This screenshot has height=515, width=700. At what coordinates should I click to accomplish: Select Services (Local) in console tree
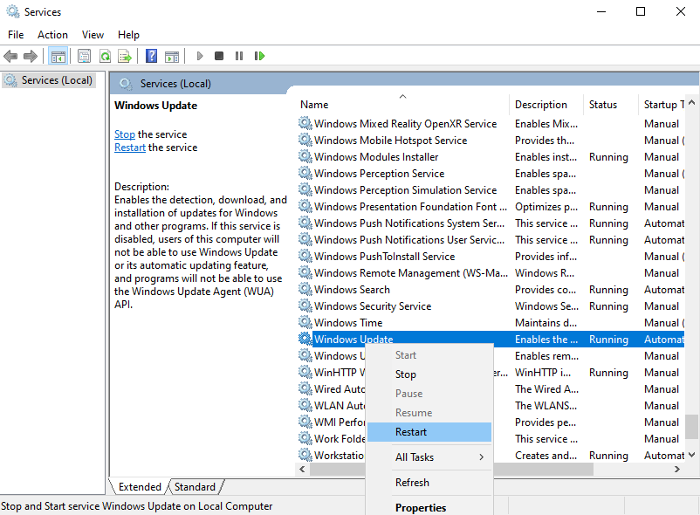point(49,80)
